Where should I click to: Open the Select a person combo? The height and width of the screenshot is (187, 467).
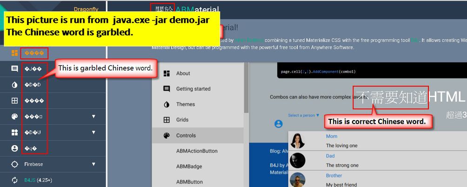pos(304,116)
